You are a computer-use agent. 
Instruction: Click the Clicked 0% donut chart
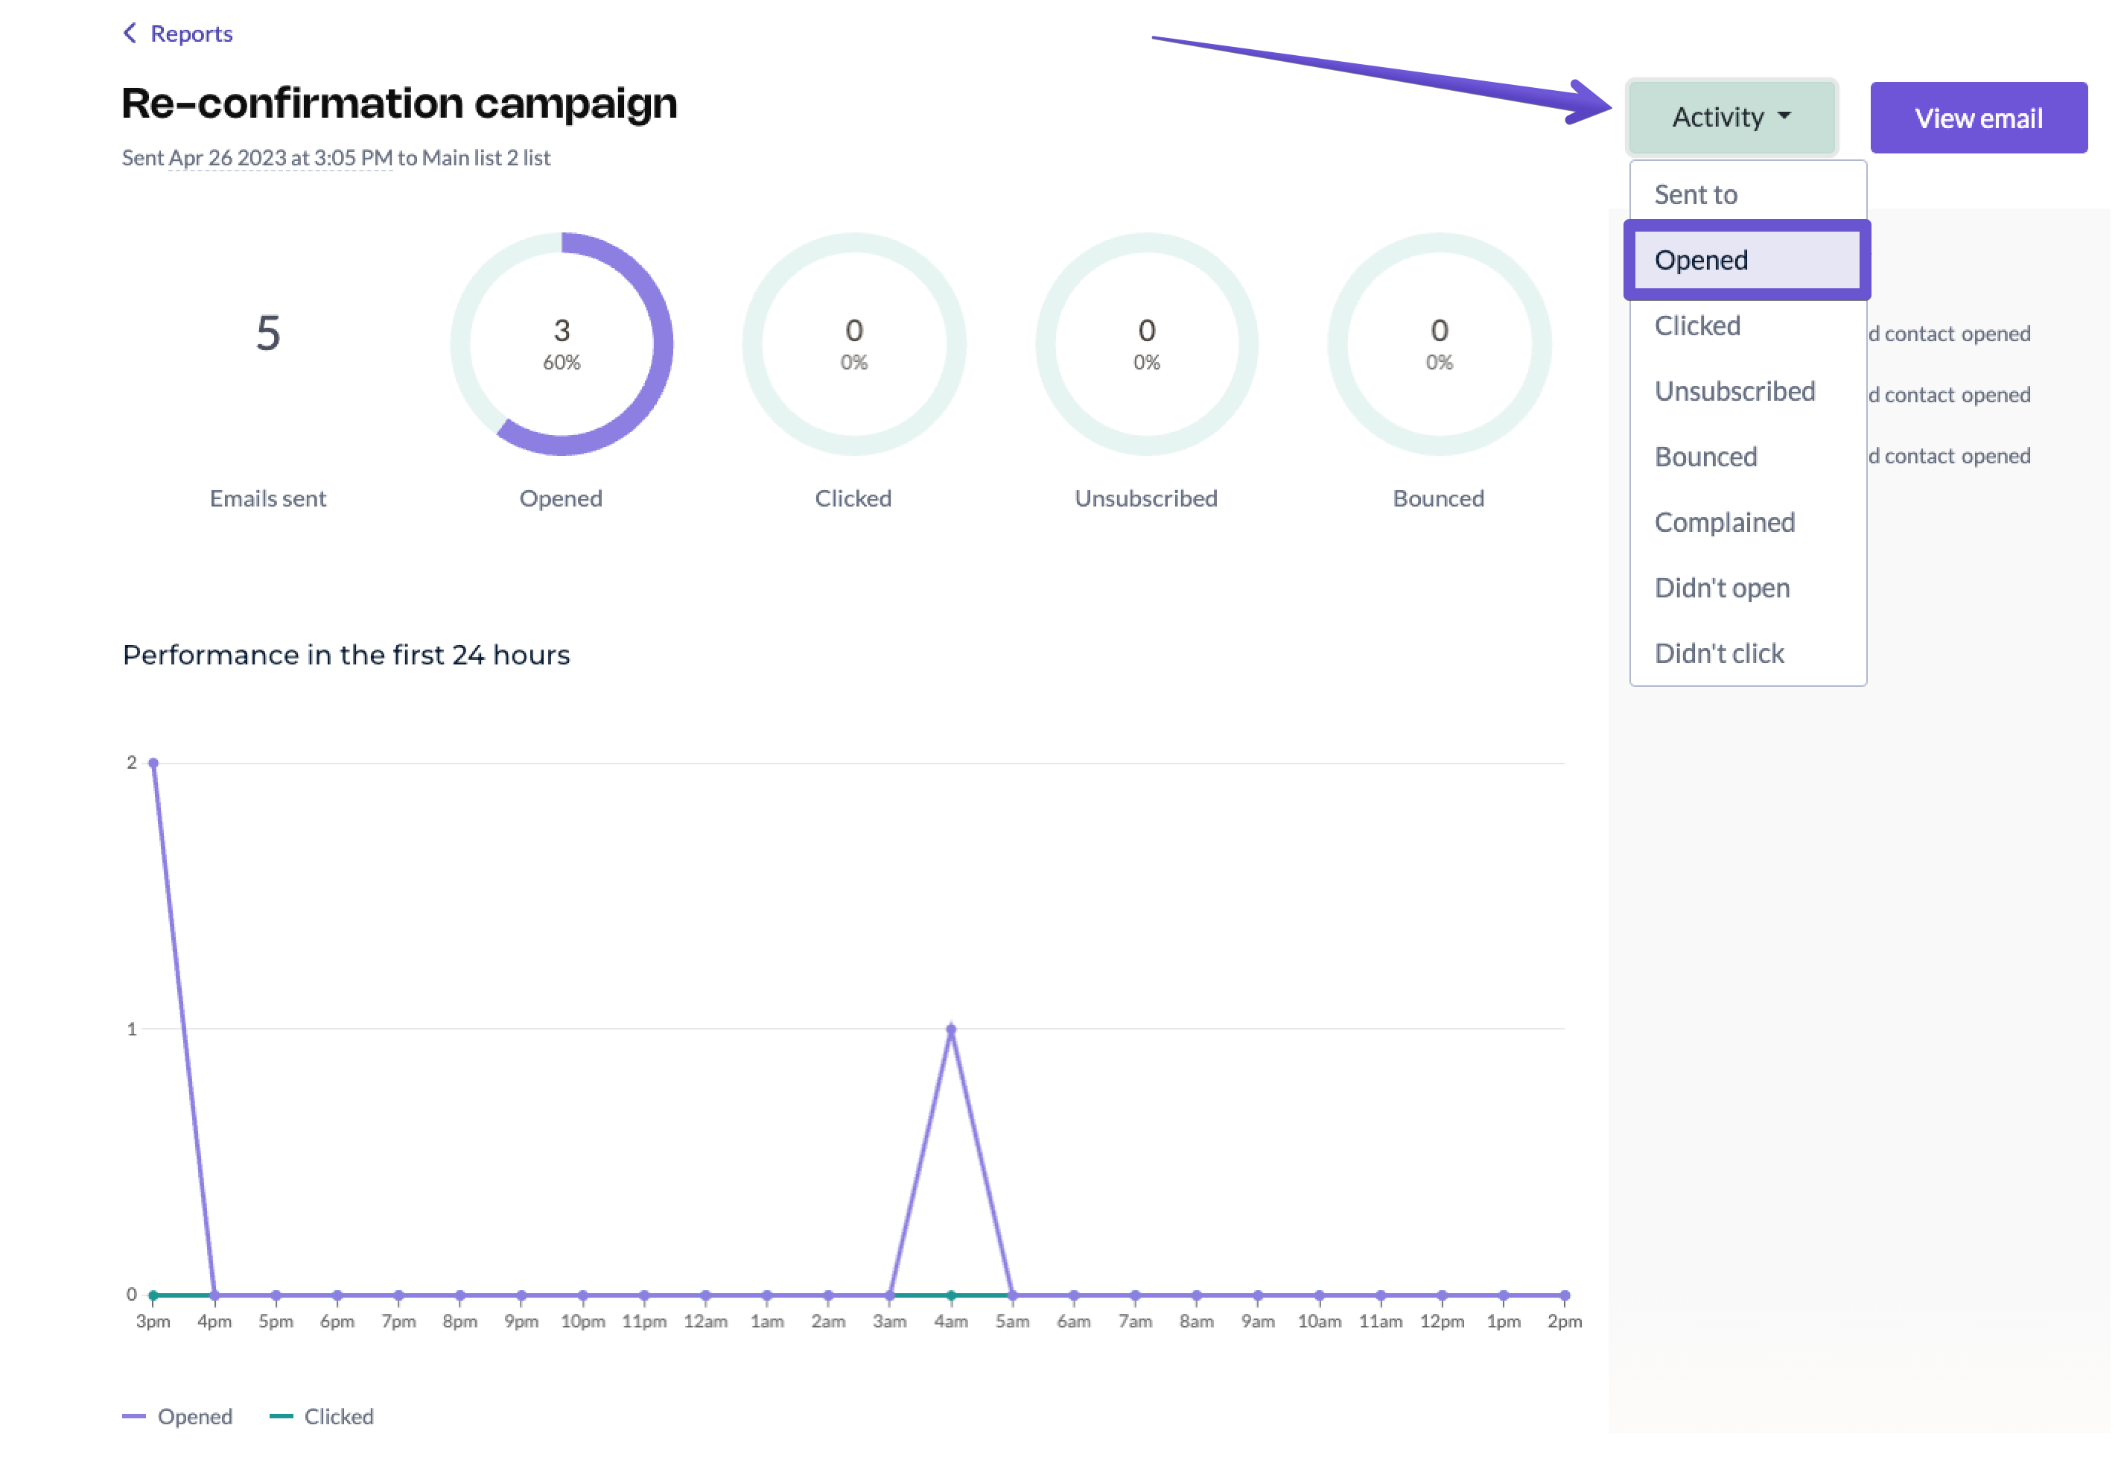[x=853, y=344]
